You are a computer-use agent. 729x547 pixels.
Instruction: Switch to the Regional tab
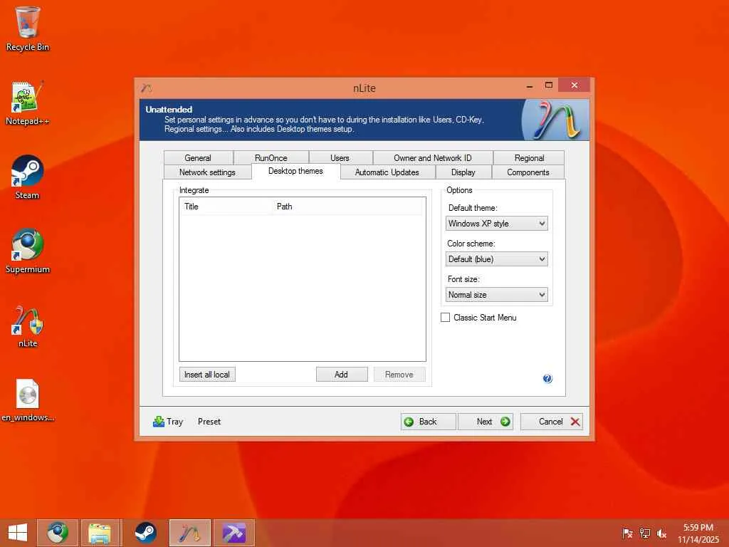coord(529,157)
